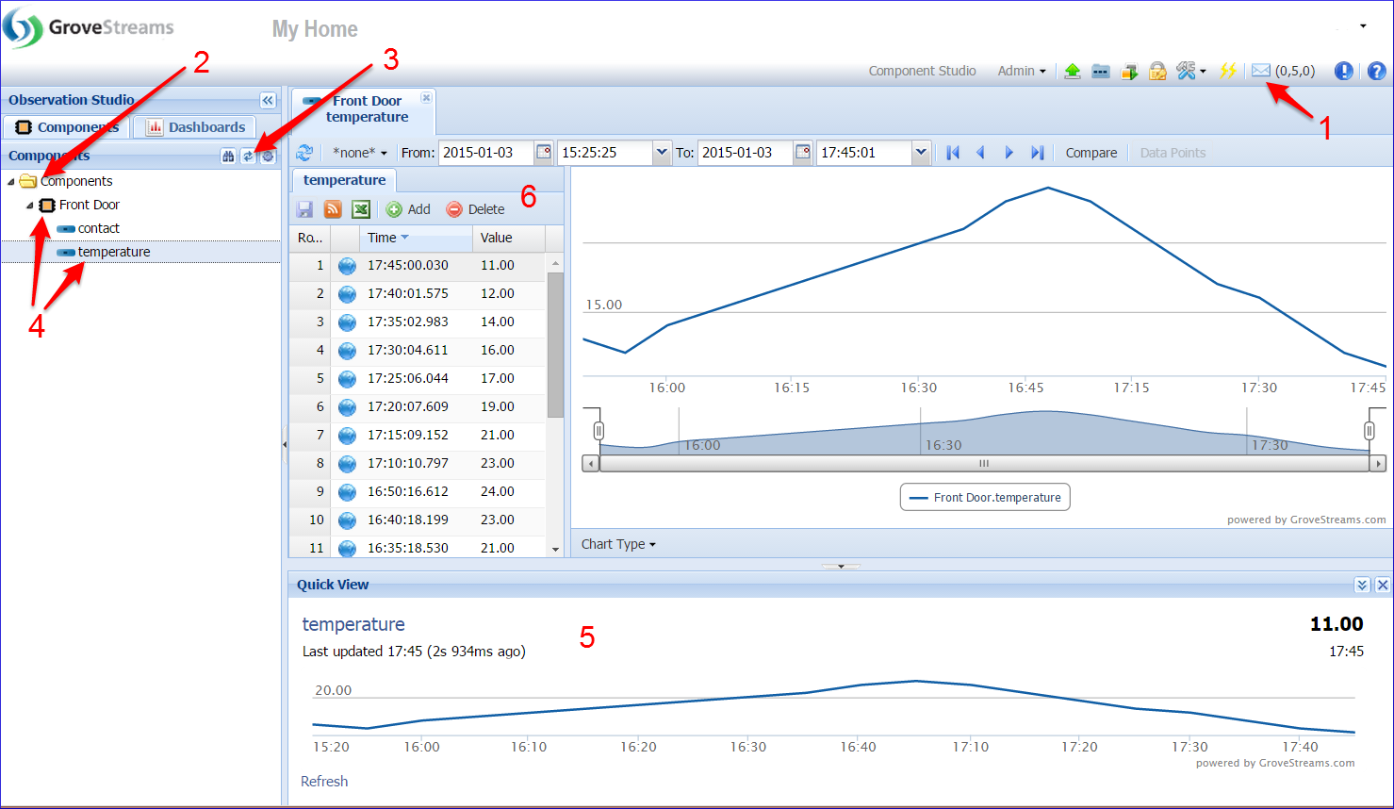Click the chart range slider left handle
Screen dimensions: 1394x809
click(599, 431)
